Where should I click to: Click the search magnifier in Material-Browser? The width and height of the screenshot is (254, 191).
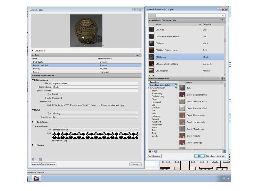[x=223, y=16]
